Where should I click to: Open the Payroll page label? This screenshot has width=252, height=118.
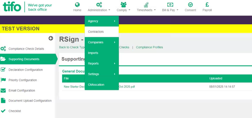(x=207, y=10)
